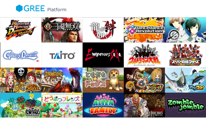
Task: Choose the garden fountain island game tile
Action: 21,105
